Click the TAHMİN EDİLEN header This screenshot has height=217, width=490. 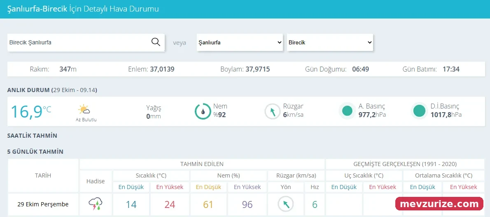point(202,164)
